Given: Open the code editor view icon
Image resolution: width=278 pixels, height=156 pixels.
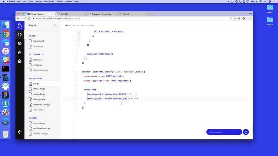Looking at the screenshot, I should 19,34.
